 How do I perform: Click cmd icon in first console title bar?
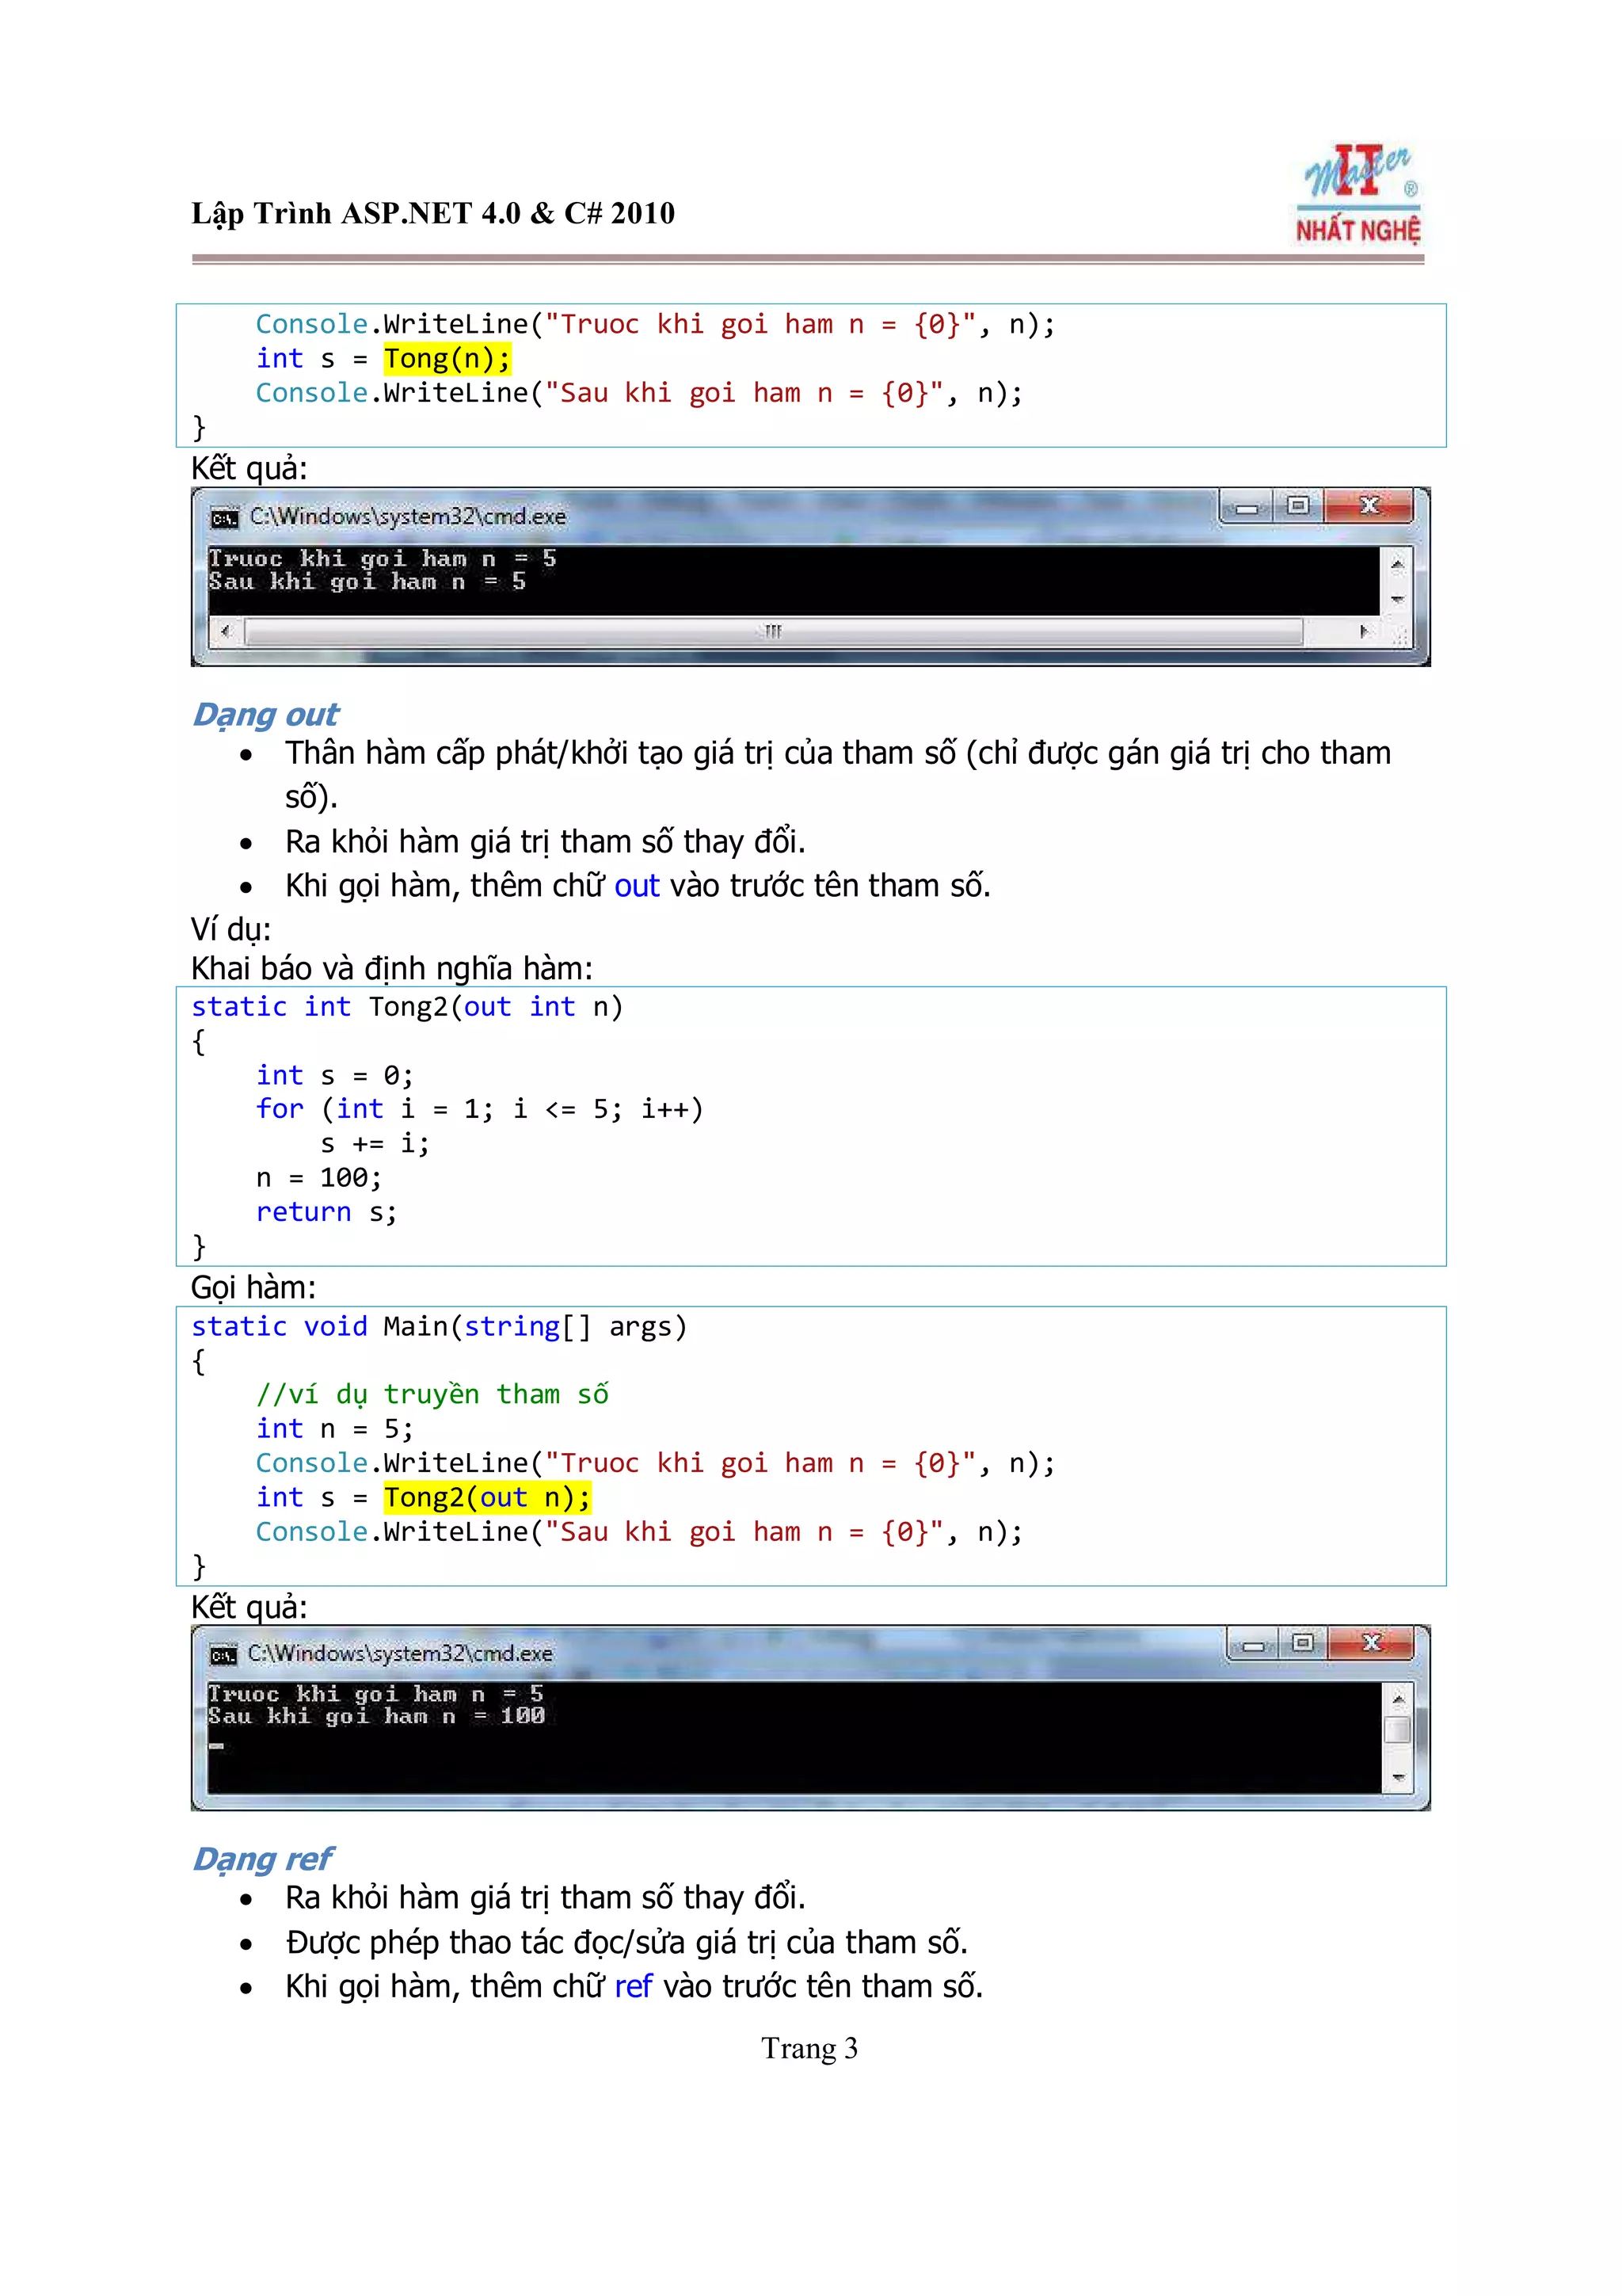point(224,518)
